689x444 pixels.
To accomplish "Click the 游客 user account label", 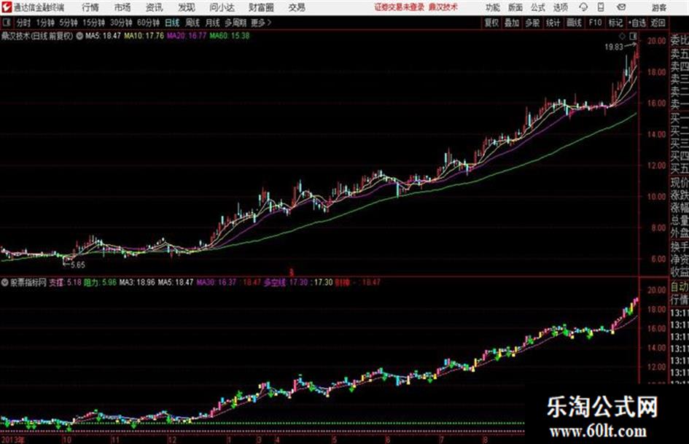I will 658,7.
